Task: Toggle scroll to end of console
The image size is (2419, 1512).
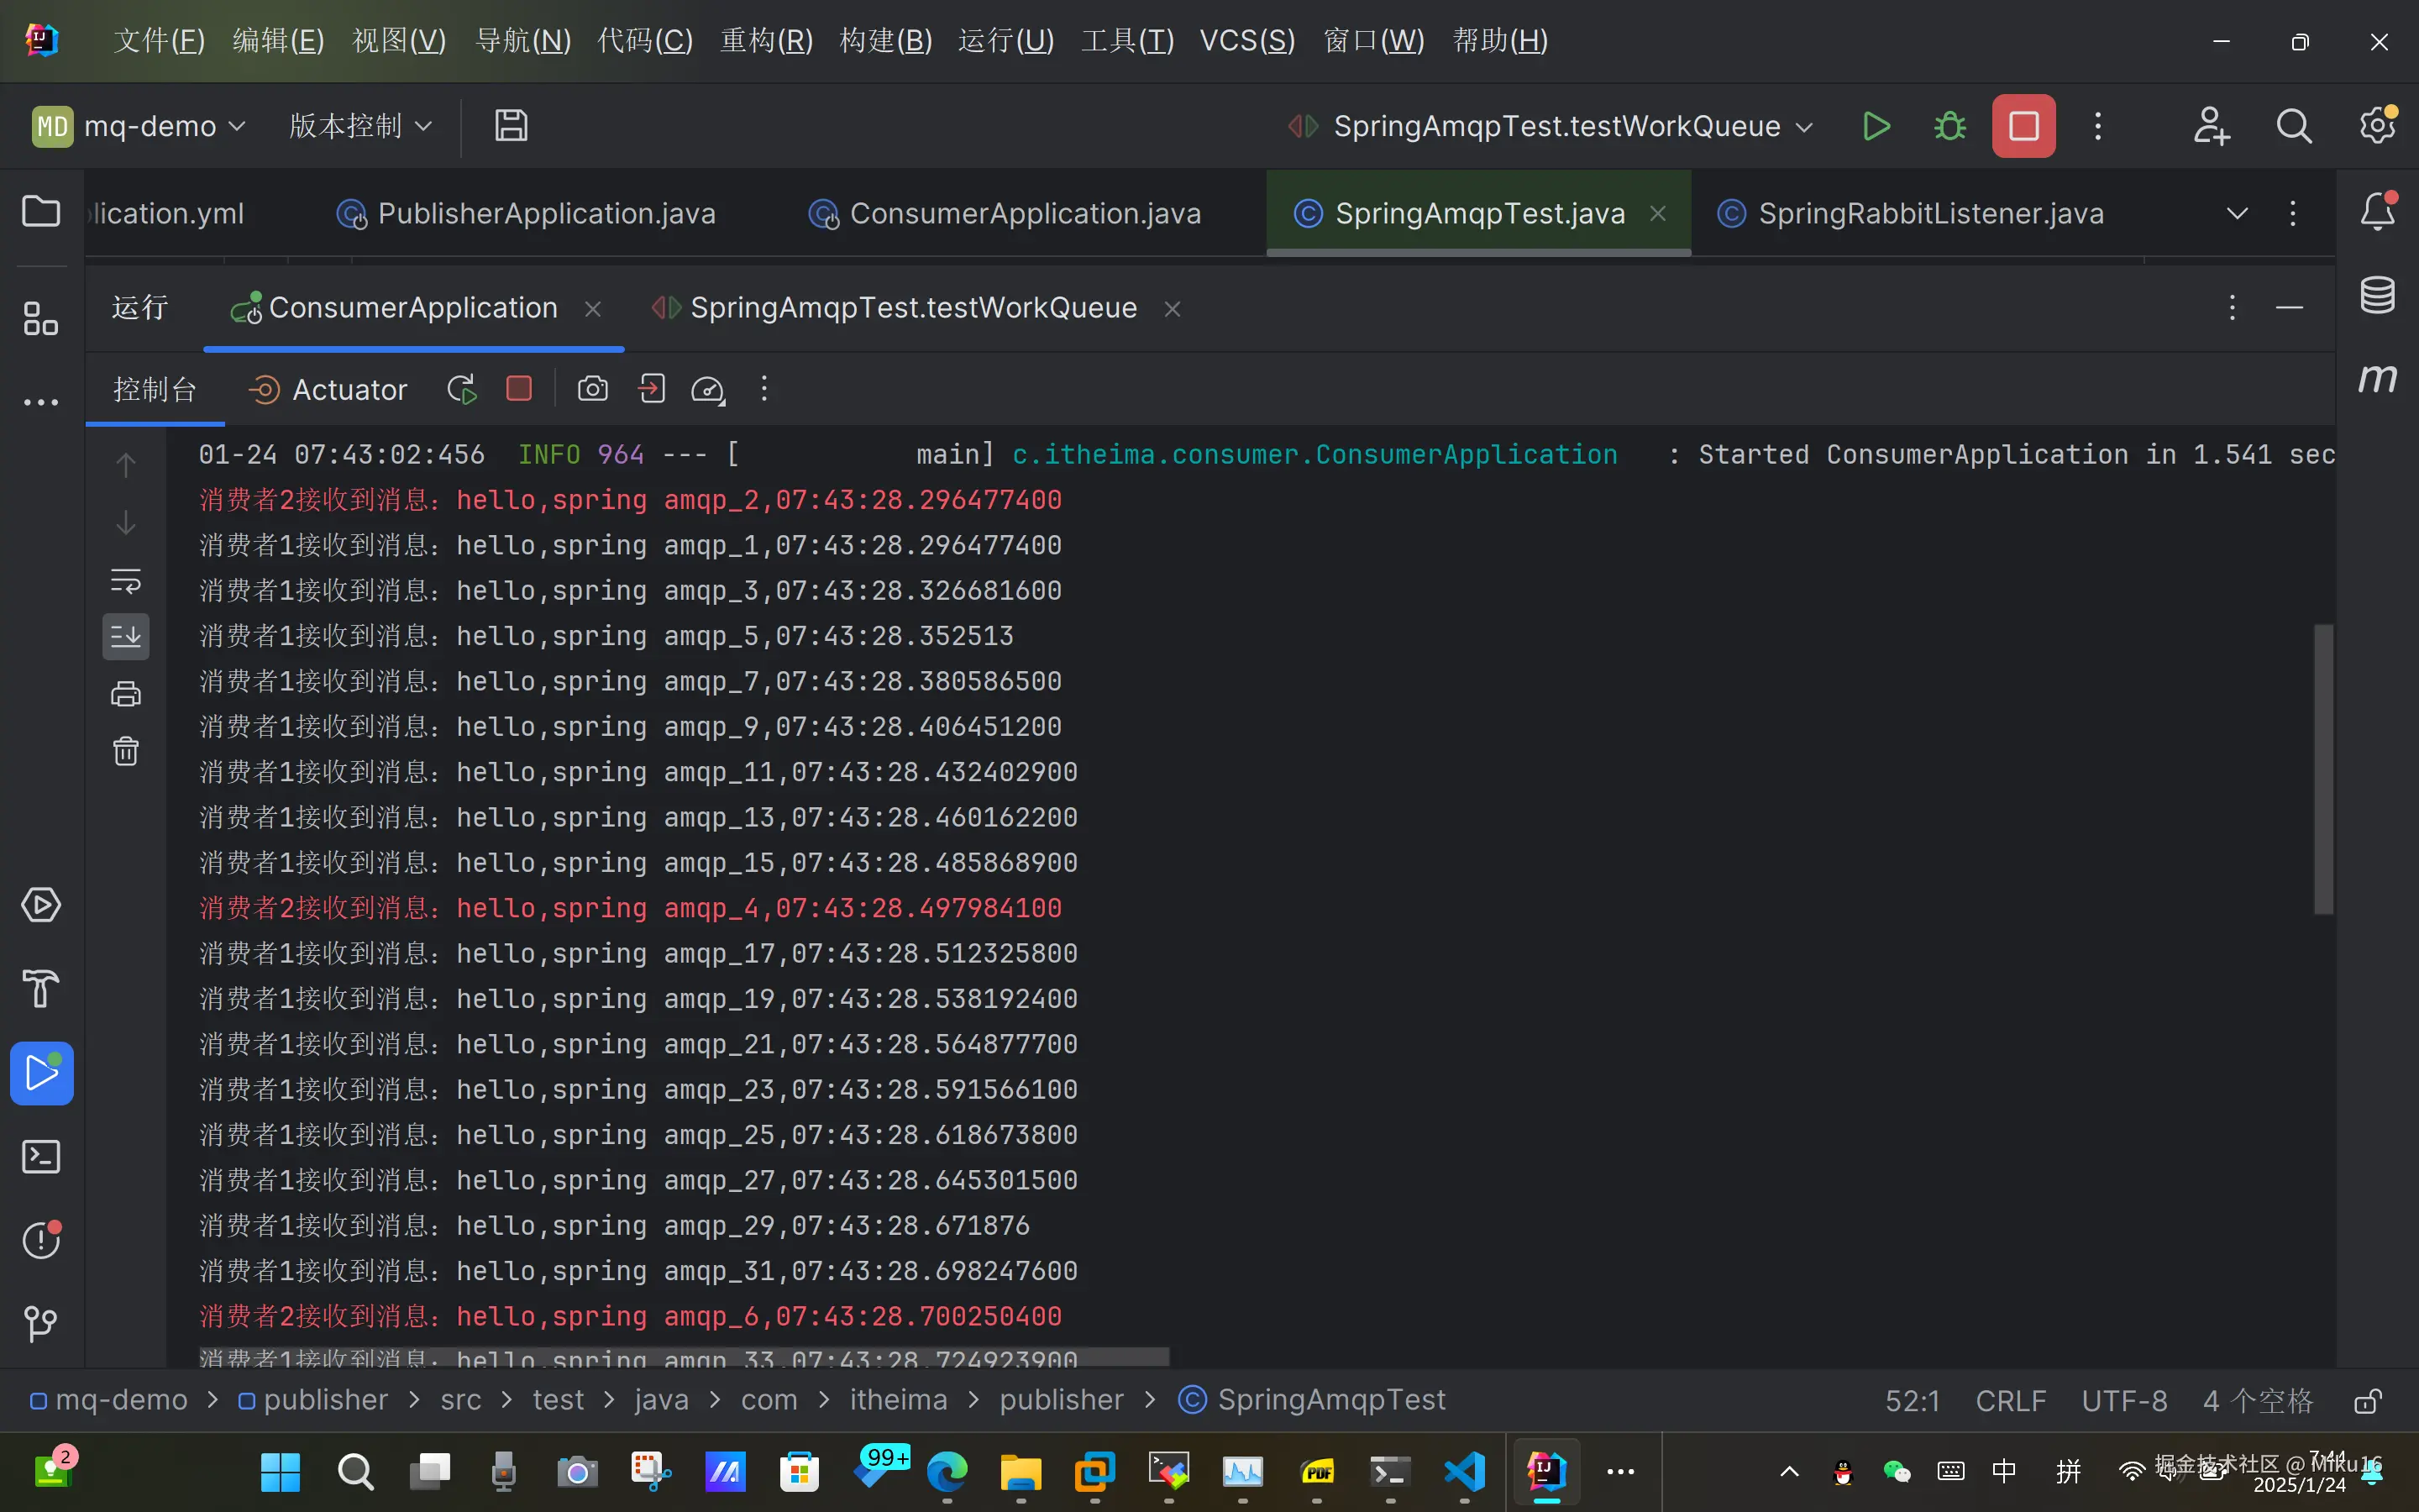Action: click(126, 637)
